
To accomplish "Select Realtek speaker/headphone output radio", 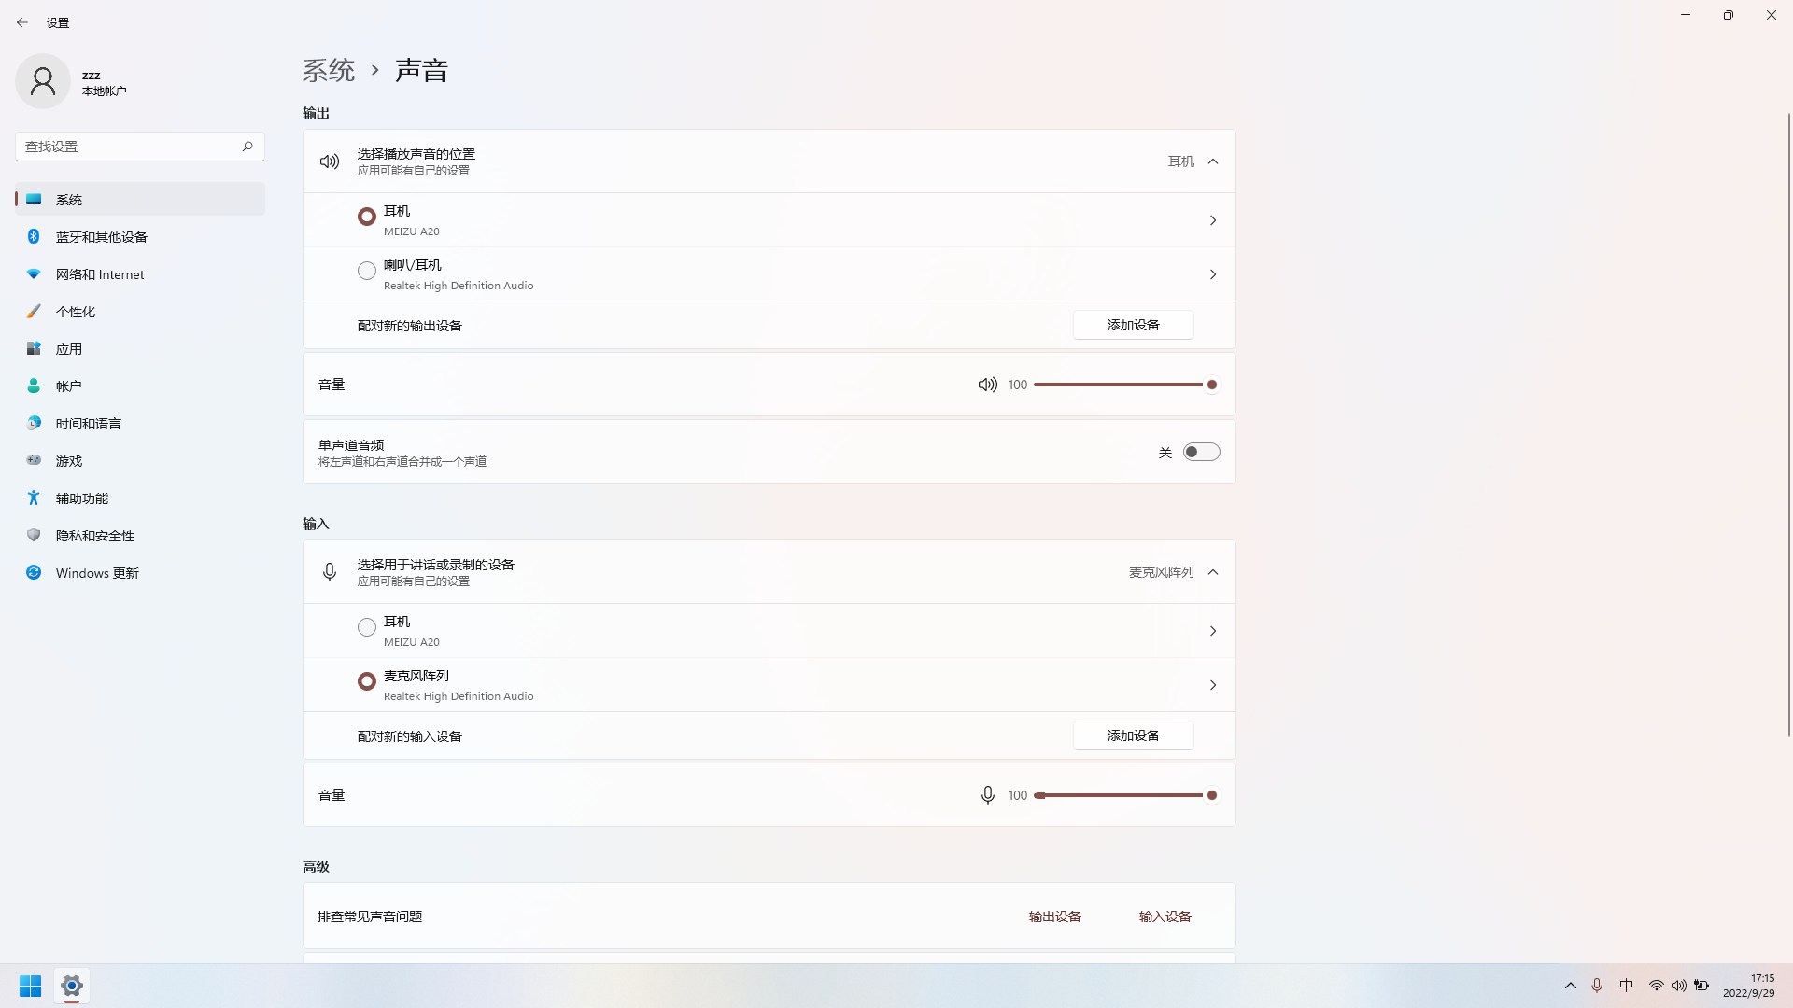I will (367, 271).
